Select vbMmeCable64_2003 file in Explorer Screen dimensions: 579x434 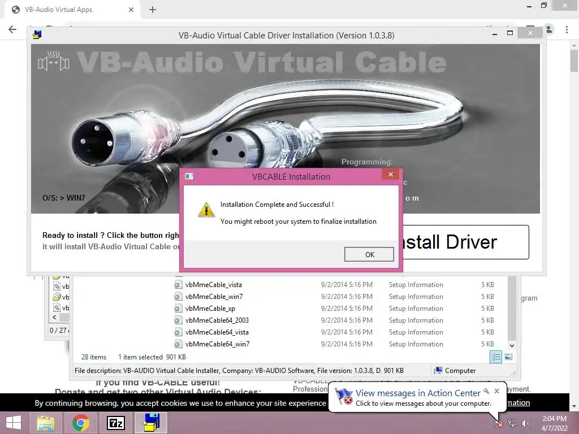click(217, 320)
